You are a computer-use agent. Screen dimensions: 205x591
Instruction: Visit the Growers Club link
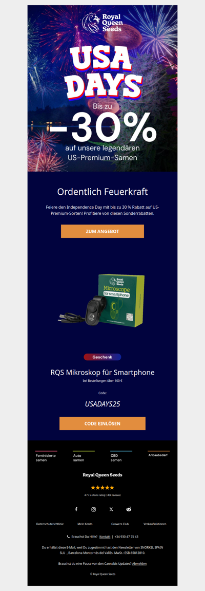[x=120, y=524]
